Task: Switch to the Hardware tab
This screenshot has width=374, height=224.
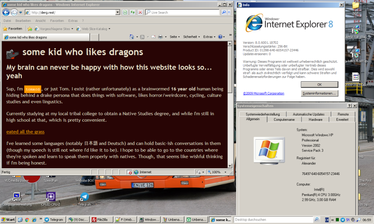Action: coord(315,120)
